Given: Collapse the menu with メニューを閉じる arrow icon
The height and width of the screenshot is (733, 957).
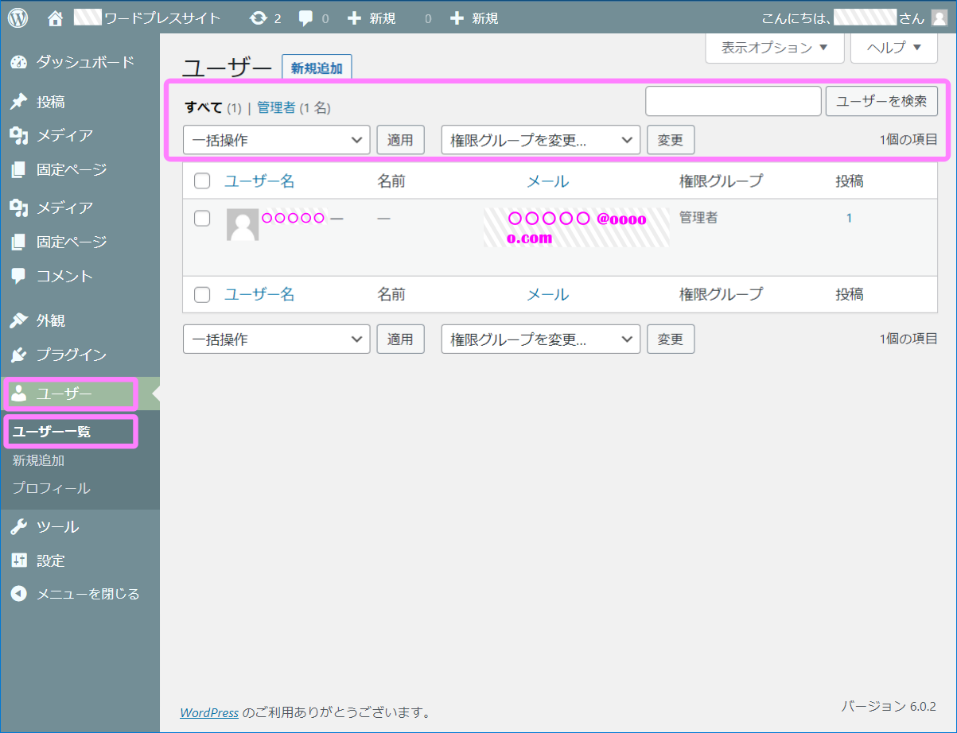Looking at the screenshot, I should 18,592.
